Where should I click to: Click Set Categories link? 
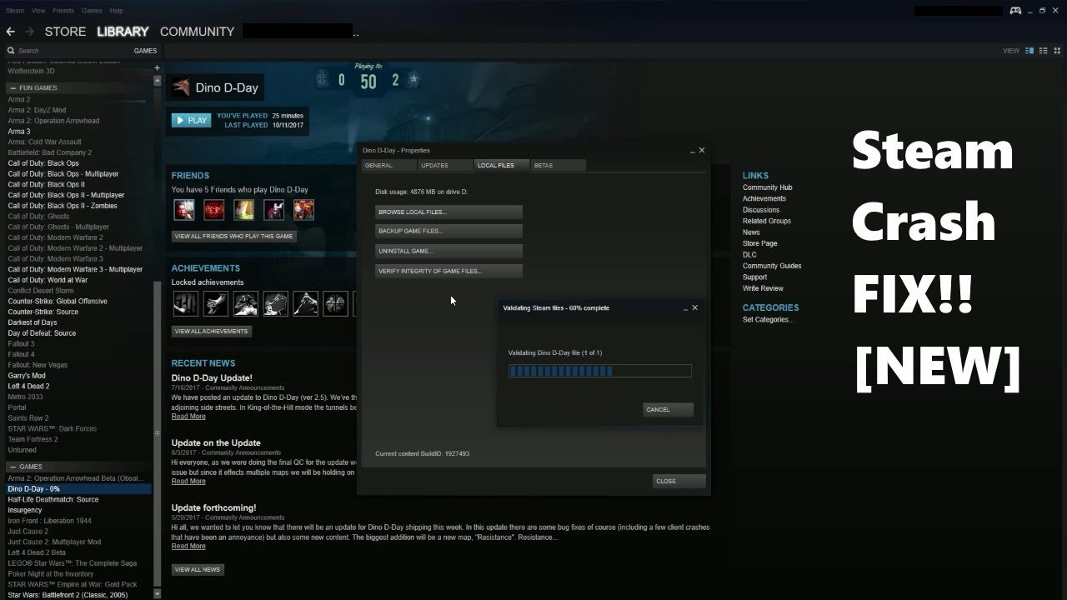(768, 320)
